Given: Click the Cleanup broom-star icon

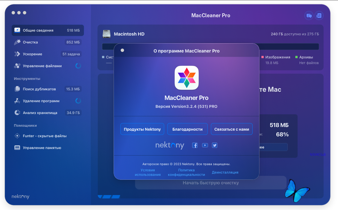Looking at the screenshot, I should [x=17, y=42].
